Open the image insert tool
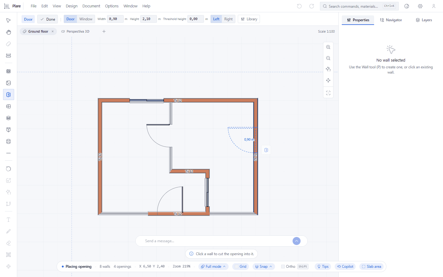Viewport: 443px width, 277px height. coord(9,83)
